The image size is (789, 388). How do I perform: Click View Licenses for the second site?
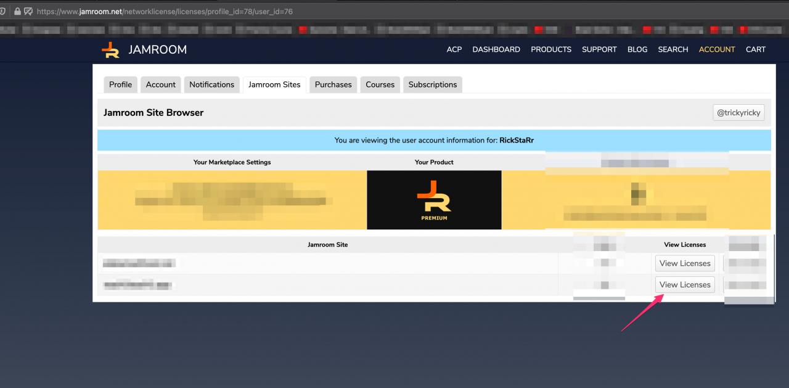tap(685, 284)
